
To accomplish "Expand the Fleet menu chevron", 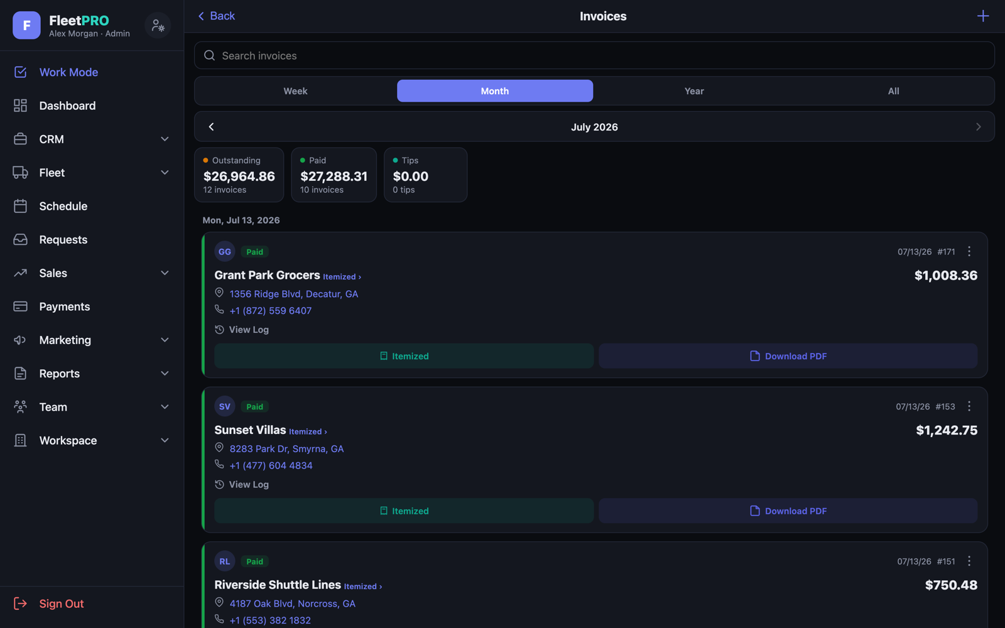I will tap(165, 173).
